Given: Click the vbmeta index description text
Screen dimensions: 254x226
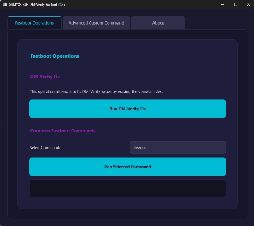Looking at the screenshot, I should click(x=96, y=91).
